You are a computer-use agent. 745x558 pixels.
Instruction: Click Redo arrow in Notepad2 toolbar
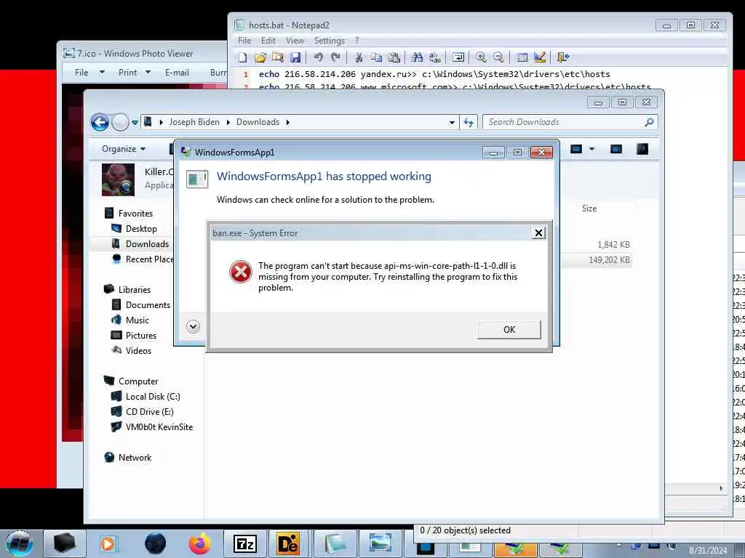(336, 57)
